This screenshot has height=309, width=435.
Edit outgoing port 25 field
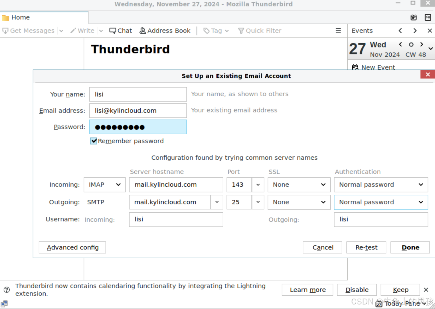[x=239, y=202]
